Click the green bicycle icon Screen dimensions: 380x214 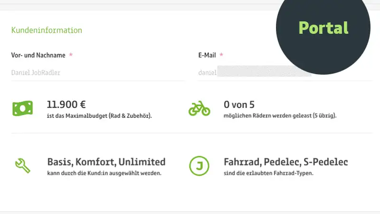pyautogui.click(x=199, y=109)
